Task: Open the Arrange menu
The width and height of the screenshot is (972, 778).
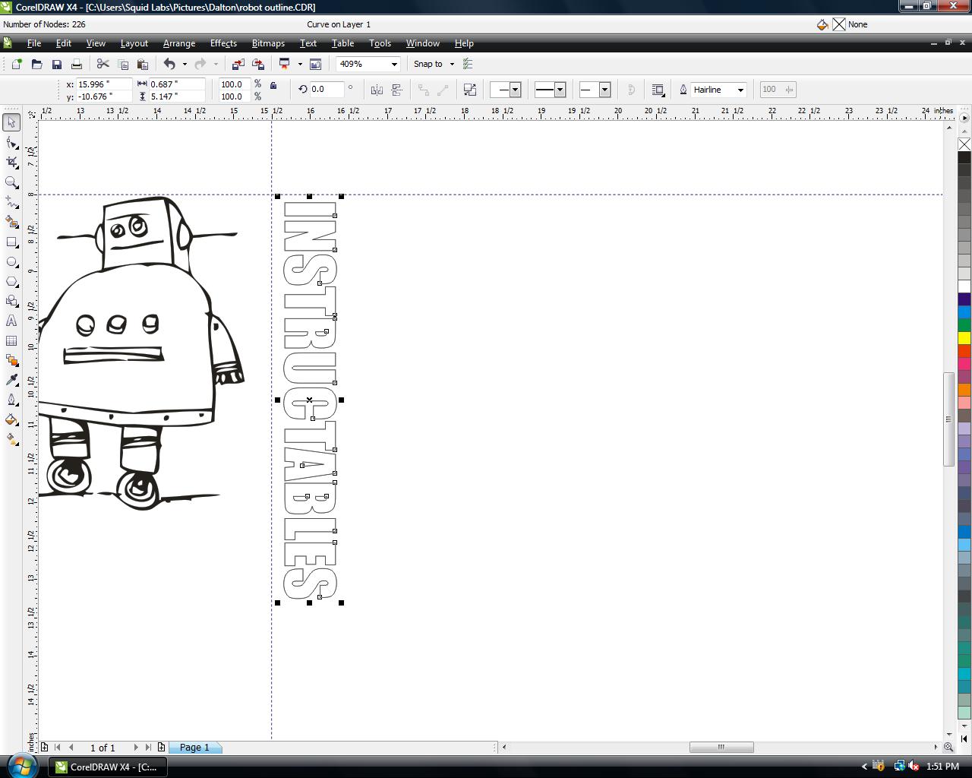Action: (x=179, y=43)
